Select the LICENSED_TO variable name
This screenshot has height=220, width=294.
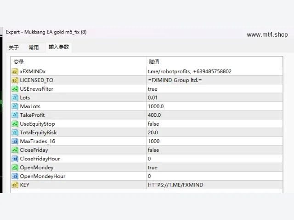tap(37, 80)
